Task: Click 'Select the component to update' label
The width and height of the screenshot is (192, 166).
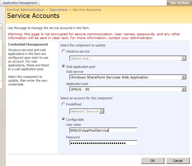Action: click(83, 45)
